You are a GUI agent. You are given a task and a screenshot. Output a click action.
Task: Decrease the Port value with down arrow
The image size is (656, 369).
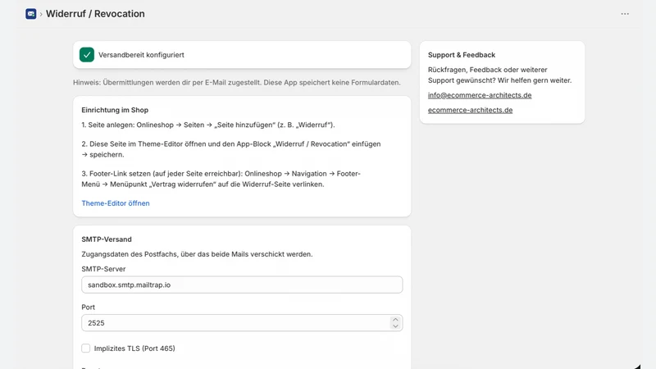(x=395, y=326)
